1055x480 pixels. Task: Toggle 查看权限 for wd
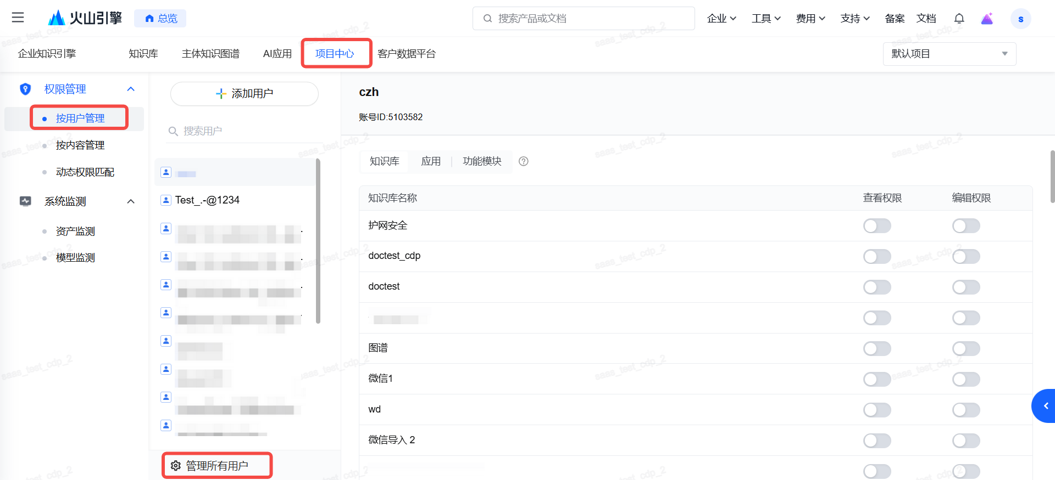point(877,410)
